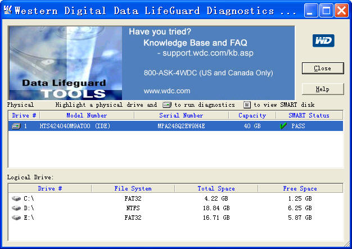
Task: Click the WD logo icon
Action: click(323, 40)
